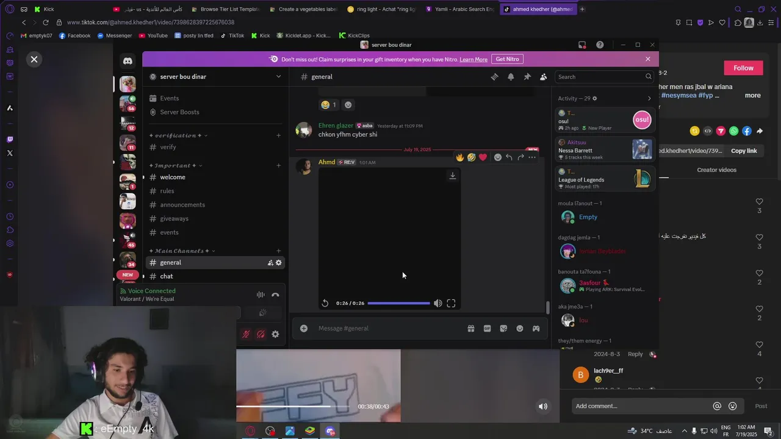Click TikTok Copy link button
Image resolution: width=781 pixels, height=439 pixels.
pyautogui.click(x=744, y=151)
